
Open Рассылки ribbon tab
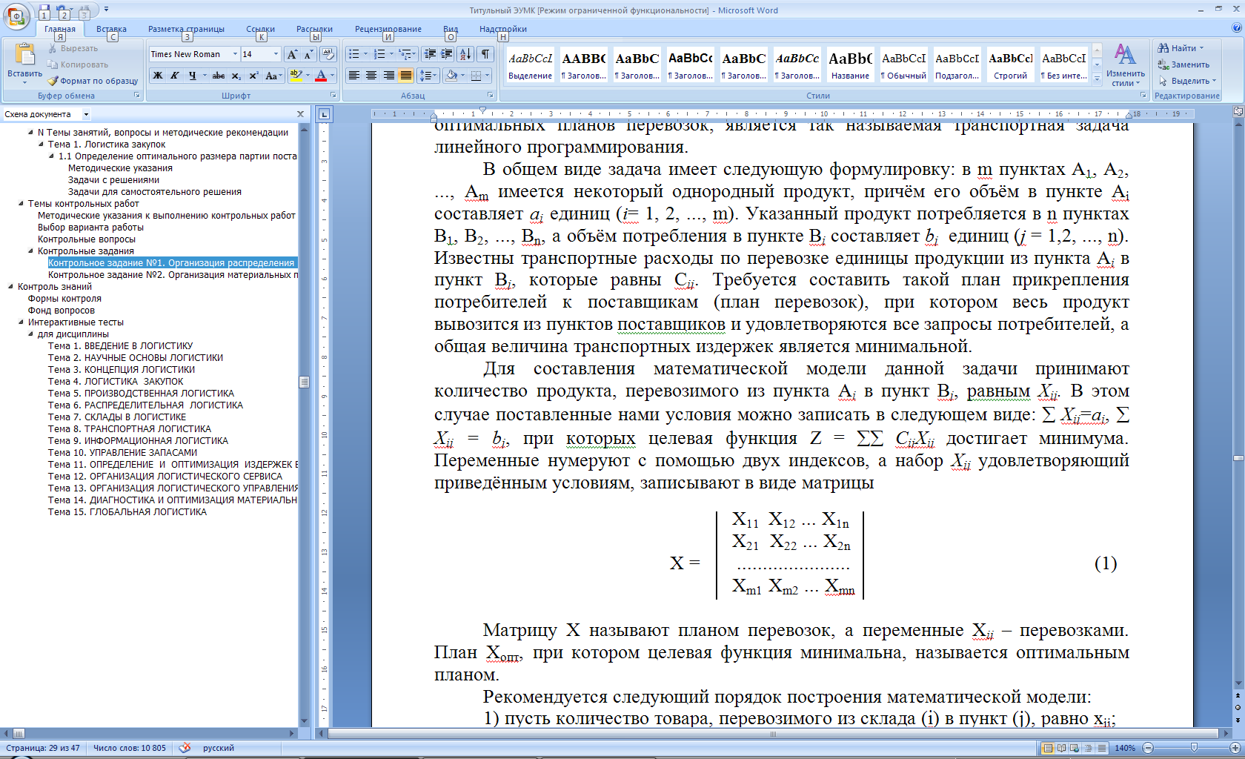(314, 29)
